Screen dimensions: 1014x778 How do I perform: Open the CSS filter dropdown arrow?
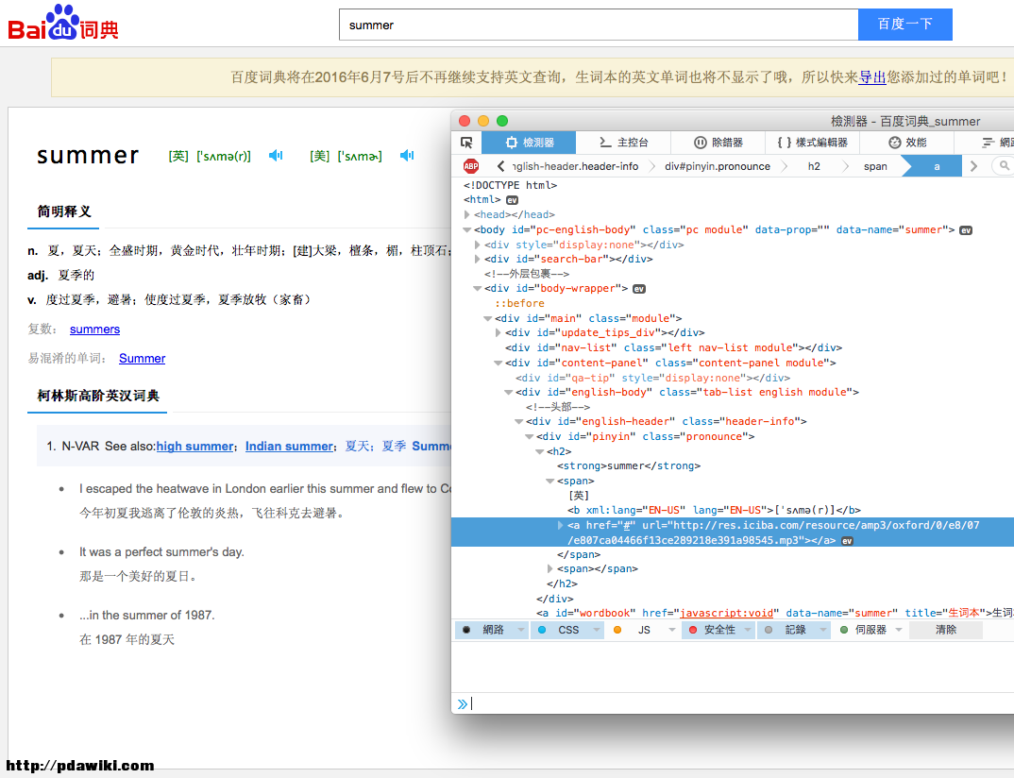tap(597, 630)
